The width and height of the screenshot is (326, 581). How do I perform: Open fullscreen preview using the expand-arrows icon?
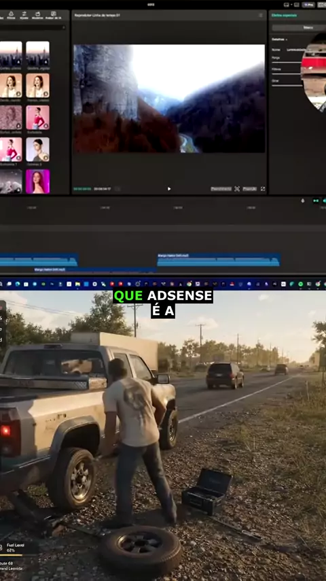click(263, 188)
